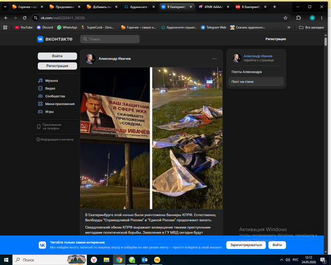Close the "КРИК ААААА" tab
Screen dimensions: 331x265
(x=228, y=7)
